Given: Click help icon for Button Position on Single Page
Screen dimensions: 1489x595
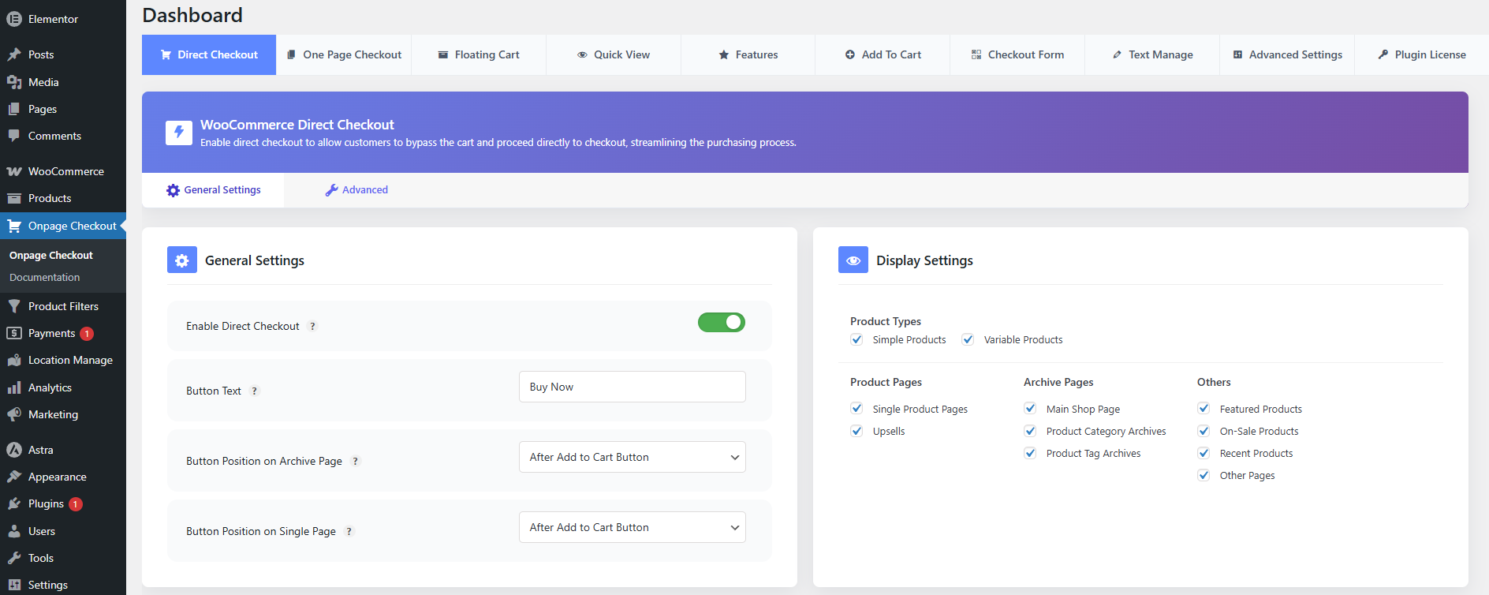Looking at the screenshot, I should point(349,531).
